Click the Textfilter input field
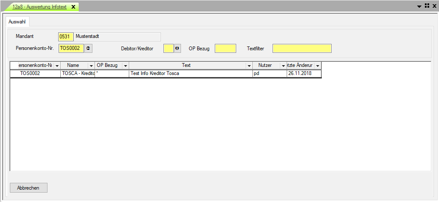Screen dimensions: 439x202 pyautogui.click(x=302, y=49)
